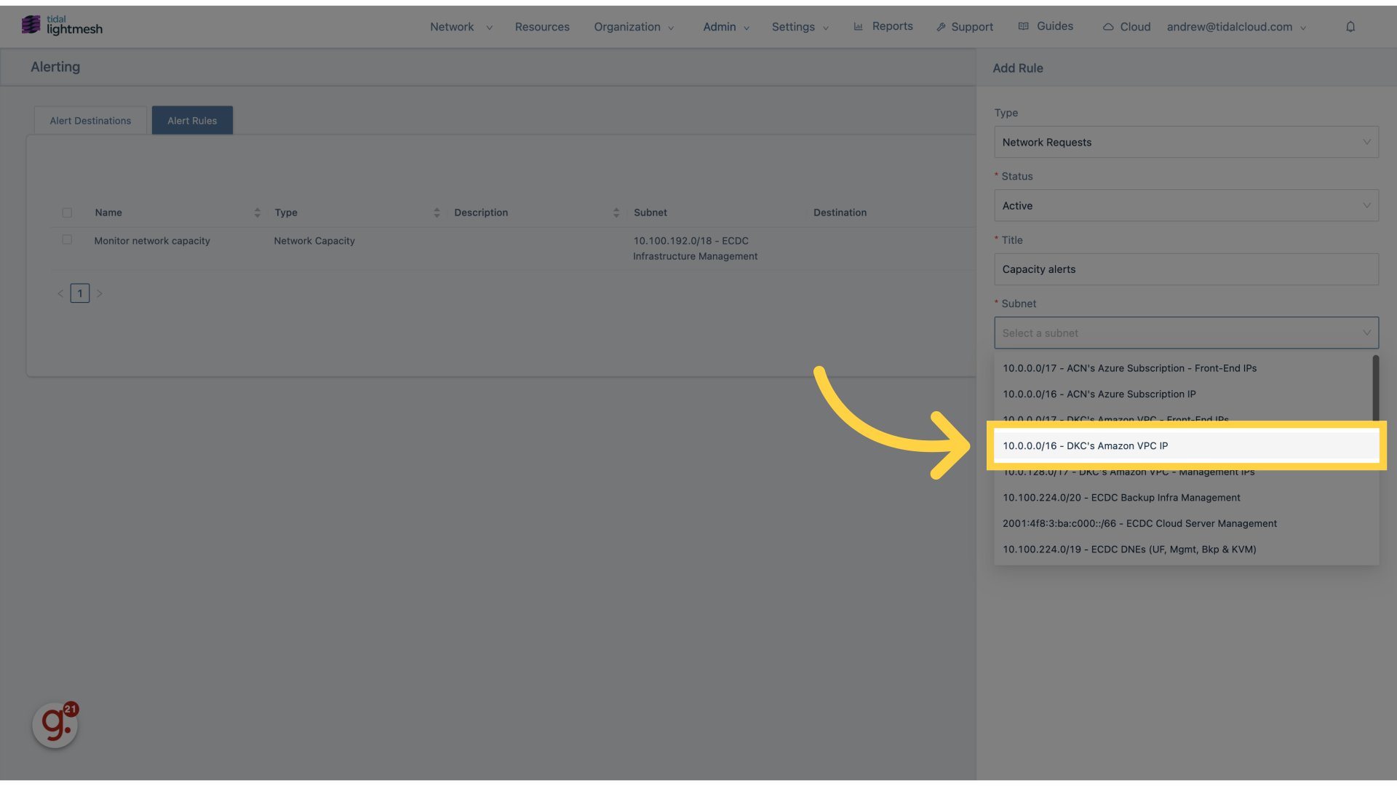Open the Network menu
The image size is (1397, 786).
point(461,27)
